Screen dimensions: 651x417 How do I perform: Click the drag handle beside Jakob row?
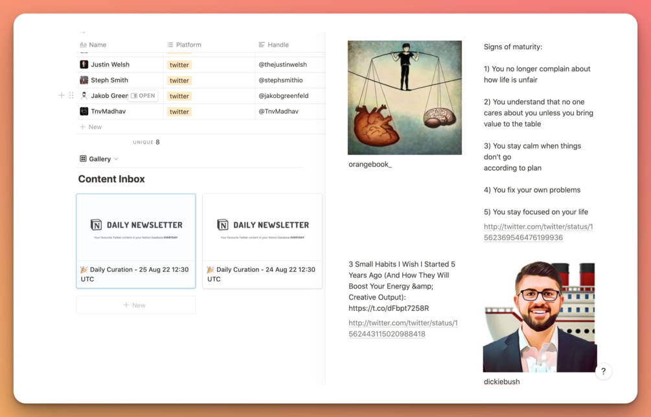[x=71, y=95]
